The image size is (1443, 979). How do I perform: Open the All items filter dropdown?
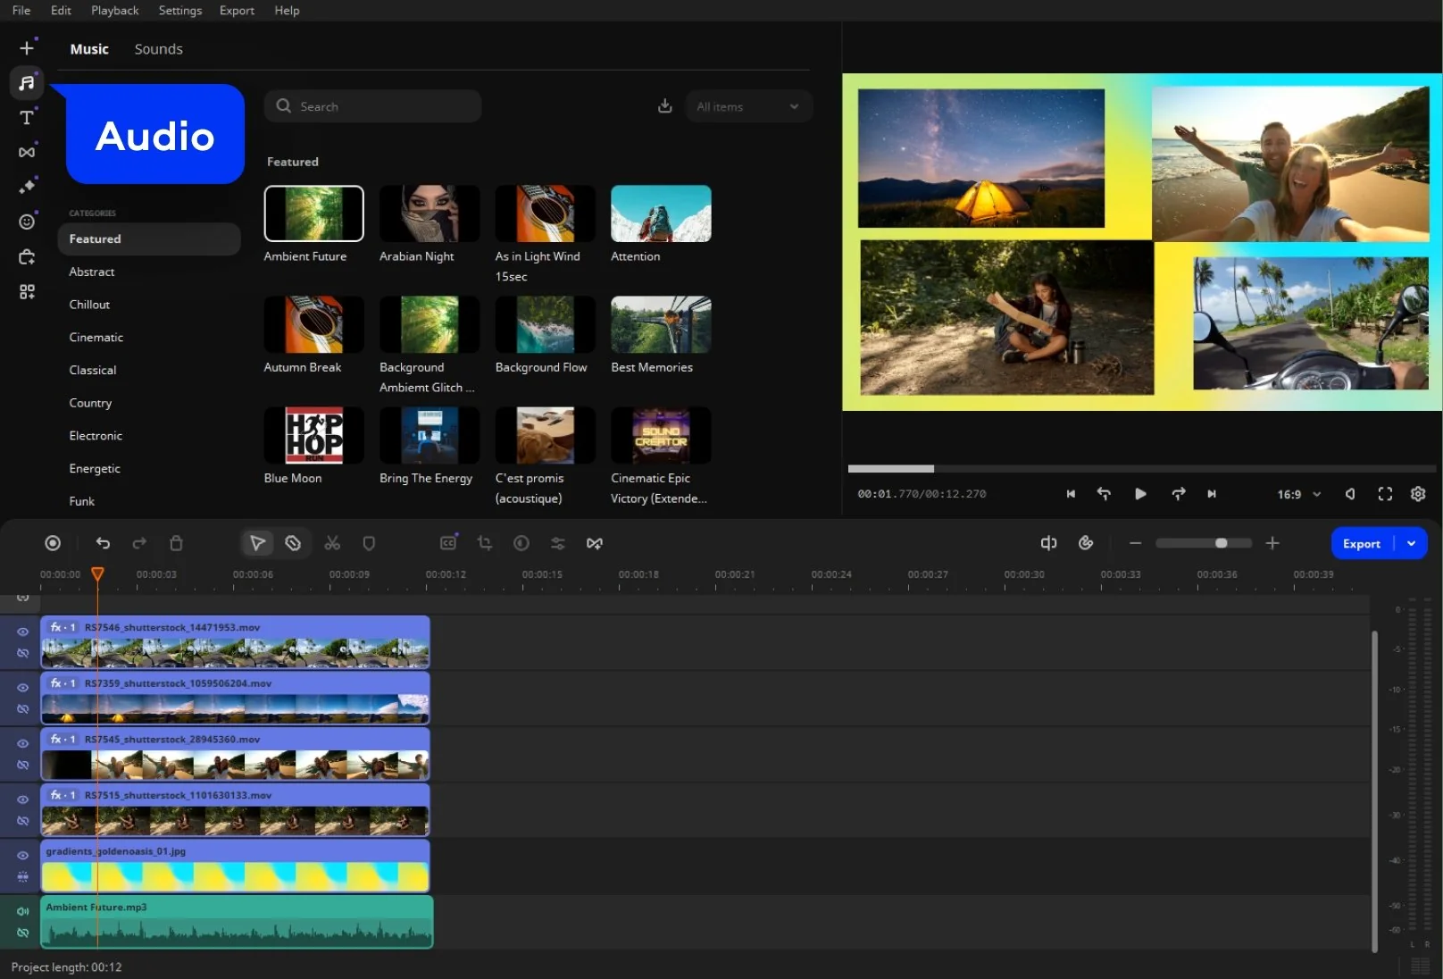pos(747,106)
